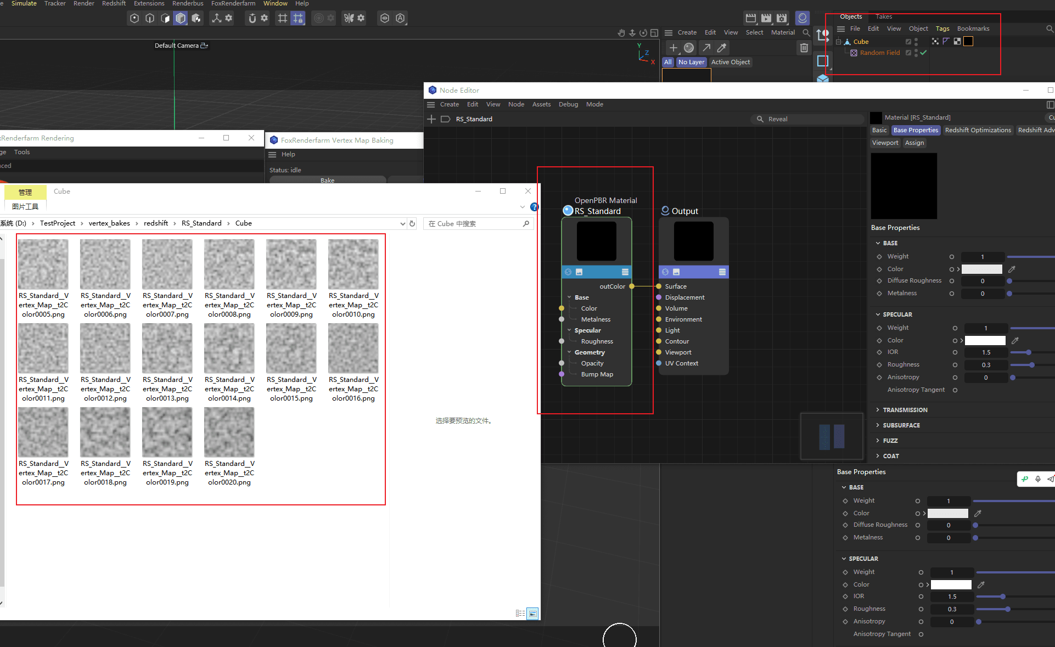The height and width of the screenshot is (647, 1055).
Task: Select the symmetry butterfly icon
Action: [x=349, y=18]
